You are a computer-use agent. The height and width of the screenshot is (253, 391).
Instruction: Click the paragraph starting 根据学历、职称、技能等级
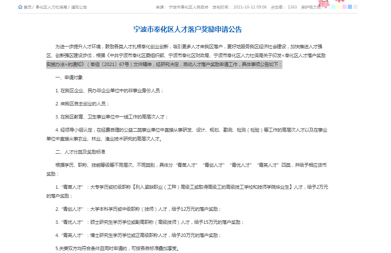[187, 169]
